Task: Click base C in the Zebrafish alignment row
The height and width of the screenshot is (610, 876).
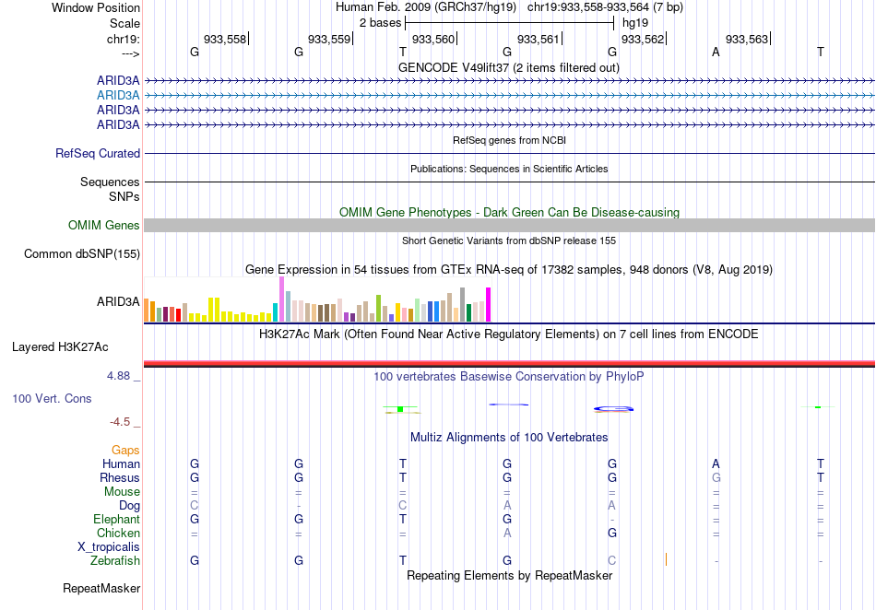Action: 612,561
